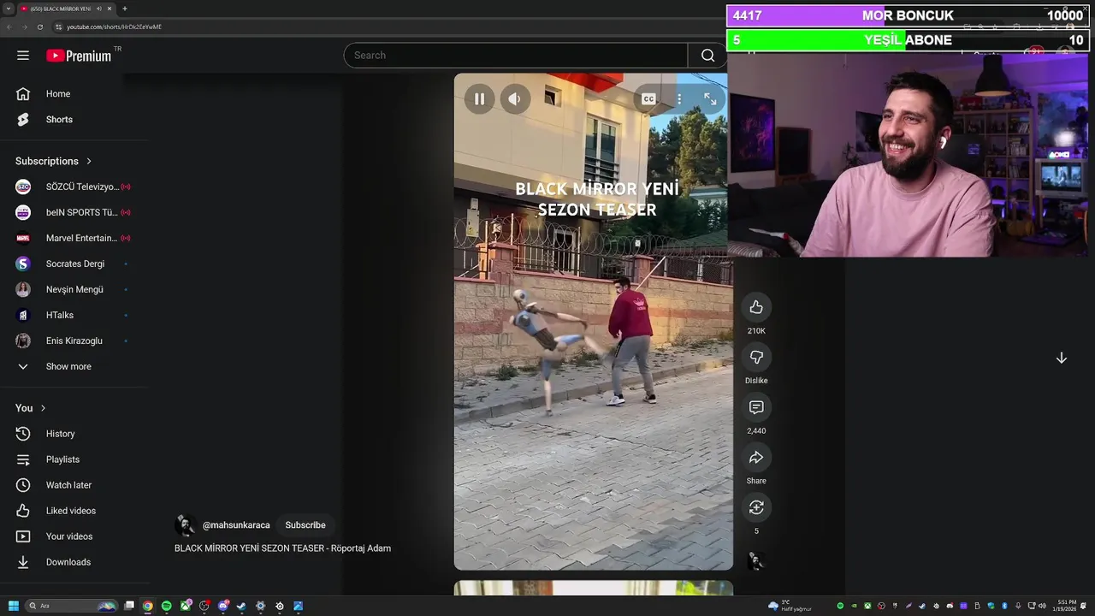Open Socrates Dergi subscription
This screenshot has width=1095, height=616.
pos(74,264)
